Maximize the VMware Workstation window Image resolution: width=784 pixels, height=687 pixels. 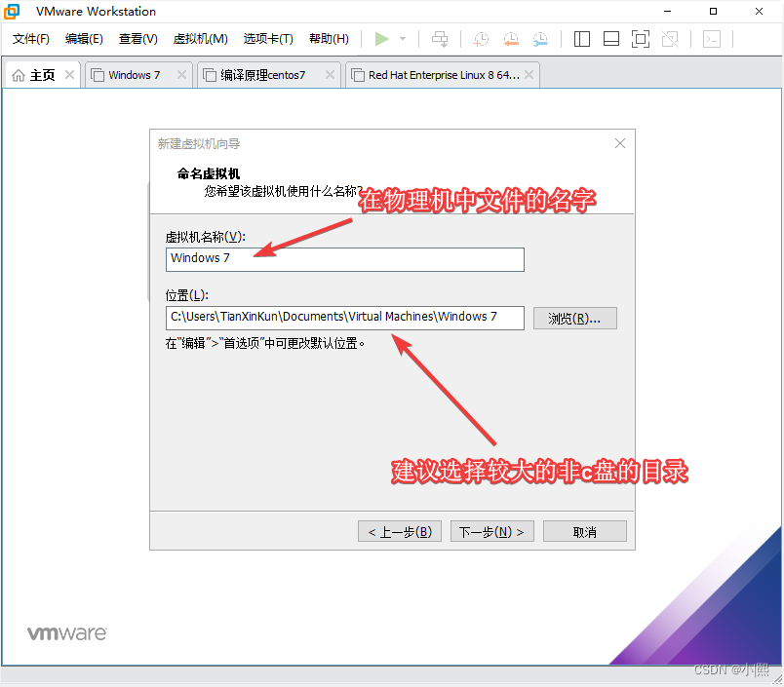713,12
